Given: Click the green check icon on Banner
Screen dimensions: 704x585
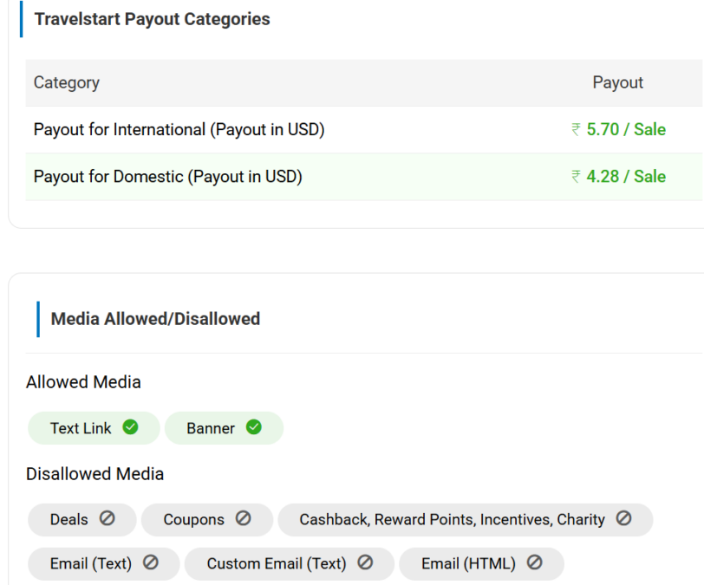Looking at the screenshot, I should click(x=253, y=427).
